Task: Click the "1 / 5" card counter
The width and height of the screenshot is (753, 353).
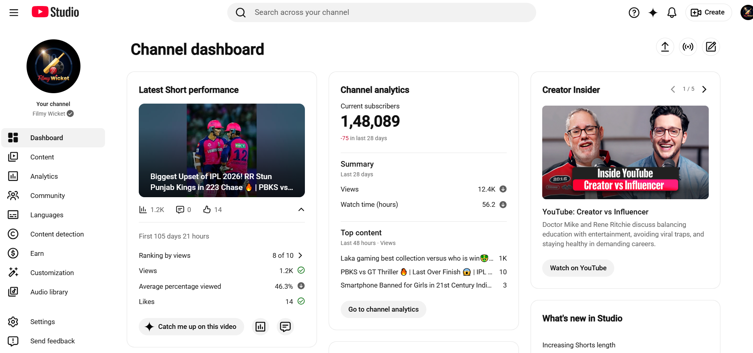Action: pyautogui.click(x=689, y=89)
